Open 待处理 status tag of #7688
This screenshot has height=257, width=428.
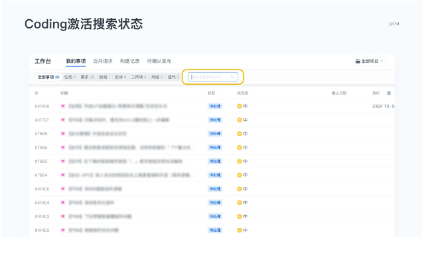215,134
